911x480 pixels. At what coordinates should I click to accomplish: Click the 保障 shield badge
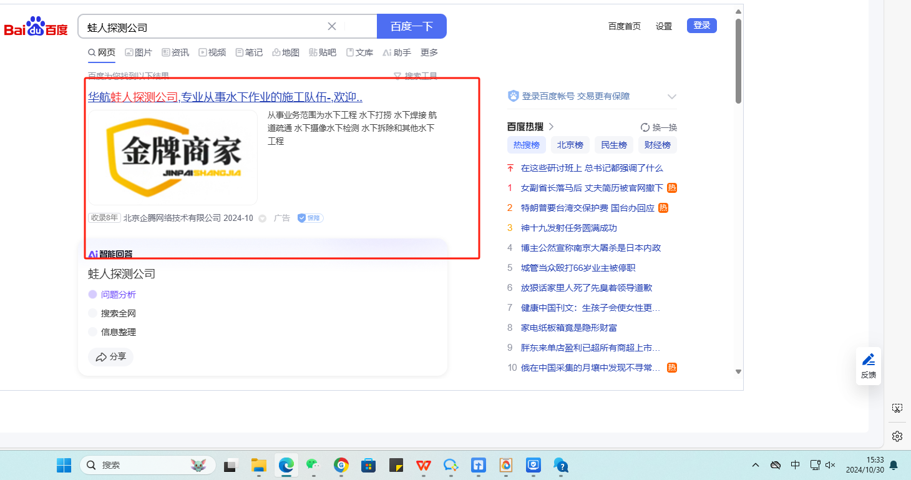point(310,218)
